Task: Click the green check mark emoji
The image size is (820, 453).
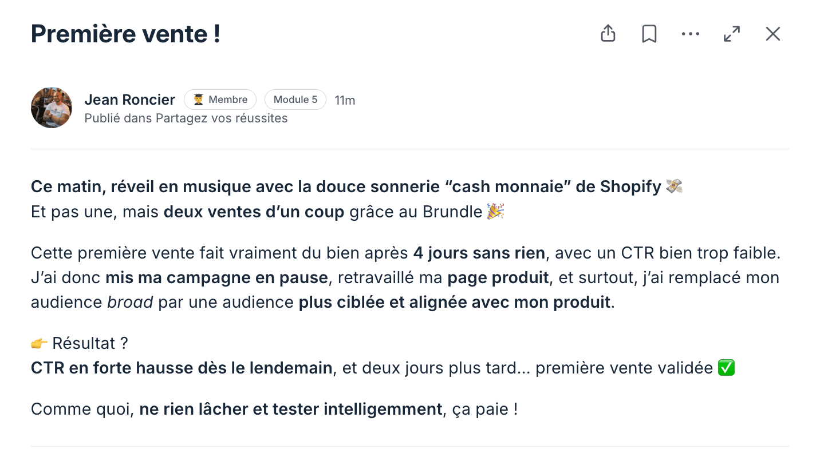Action: (x=726, y=368)
